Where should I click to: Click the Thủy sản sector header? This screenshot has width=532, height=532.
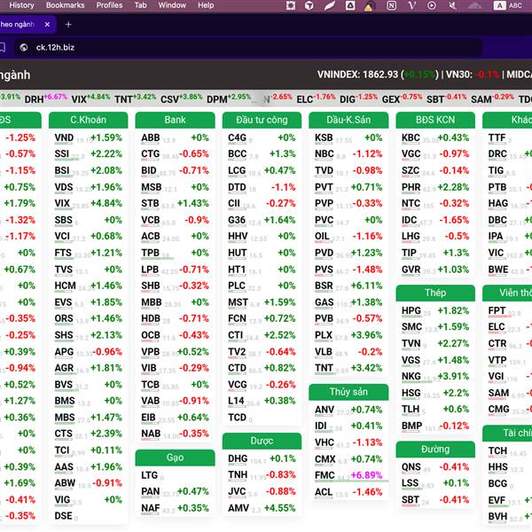pos(348,392)
